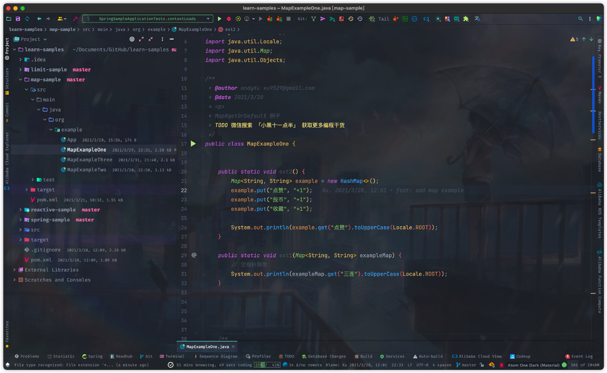Open Search Everywhere magnifier icon
The image size is (607, 373).
pyautogui.click(x=580, y=19)
